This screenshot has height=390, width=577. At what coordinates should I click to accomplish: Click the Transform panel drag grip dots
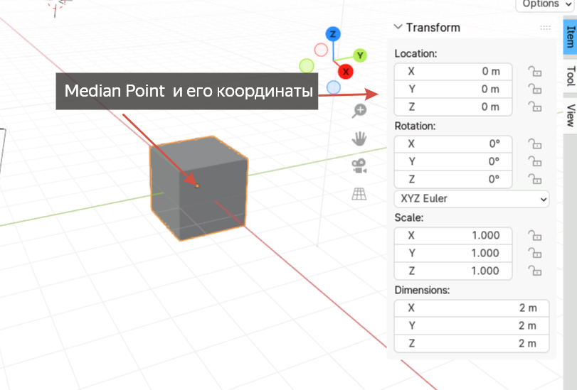(x=546, y=28)
